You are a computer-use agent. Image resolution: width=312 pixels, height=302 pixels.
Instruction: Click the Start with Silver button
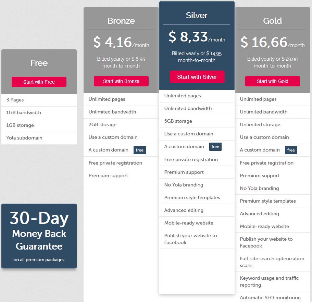click(197, 77)
